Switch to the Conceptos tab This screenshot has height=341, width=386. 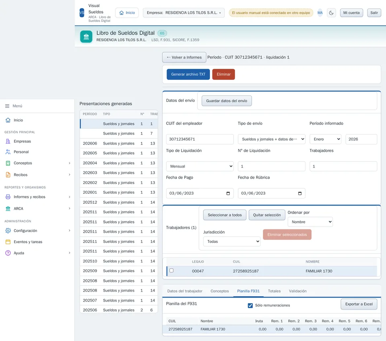tap(220, 291)
